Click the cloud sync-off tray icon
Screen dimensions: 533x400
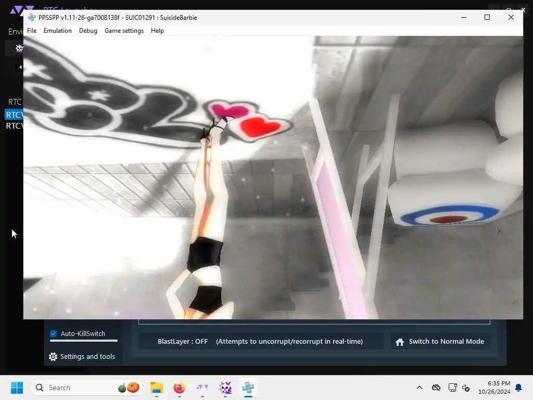pyautogui.click(x=436, y=387)
